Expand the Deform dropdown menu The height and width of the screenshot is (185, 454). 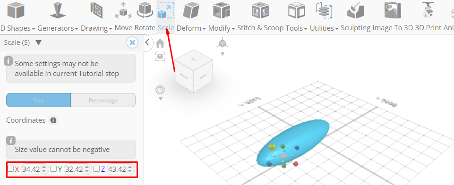[191, 28]
